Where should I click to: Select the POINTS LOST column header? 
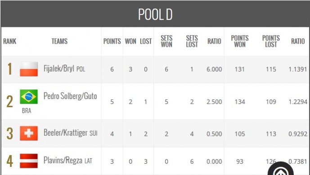tap(271, 41)
